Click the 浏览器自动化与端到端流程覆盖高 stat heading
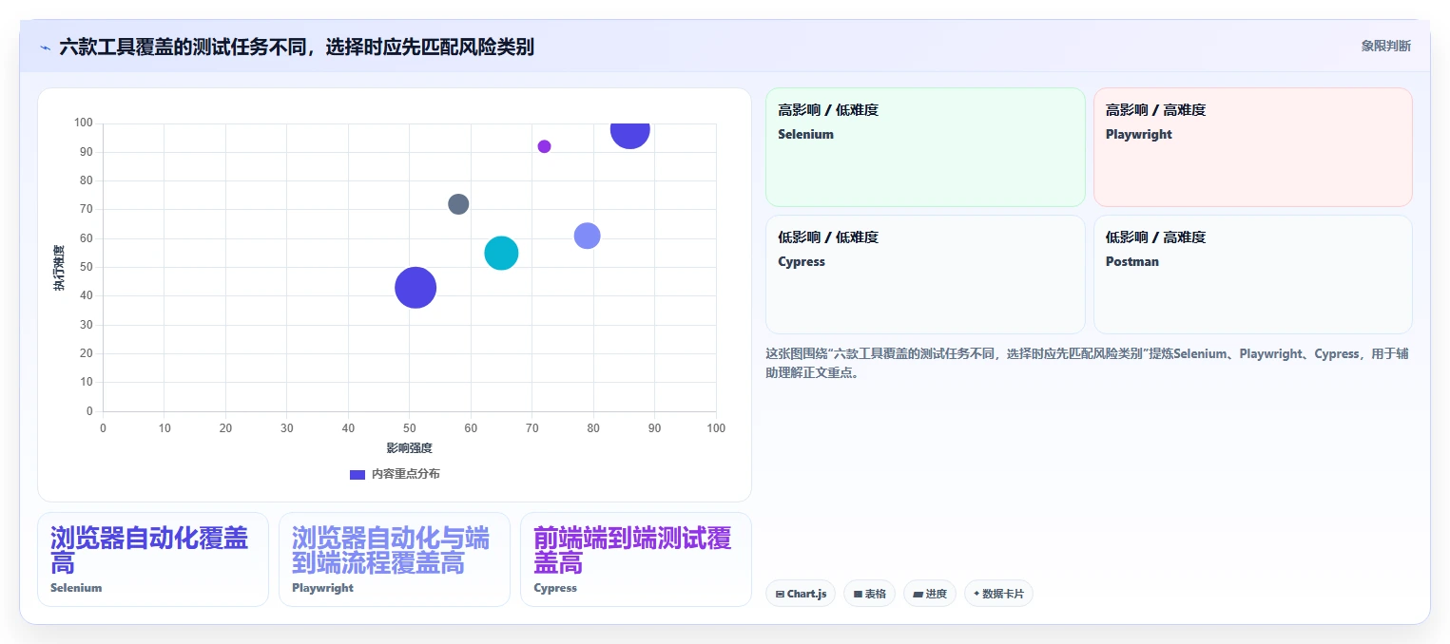The width and height of the screenshot is (1450, 644). tap(391, 551)
